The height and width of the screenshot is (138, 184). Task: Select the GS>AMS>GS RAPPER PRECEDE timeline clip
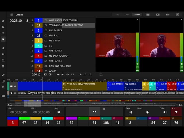pyautogui.click(x=84, y=86)
